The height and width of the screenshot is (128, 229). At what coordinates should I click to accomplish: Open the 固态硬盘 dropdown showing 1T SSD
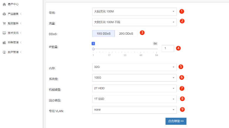(134, 99)
